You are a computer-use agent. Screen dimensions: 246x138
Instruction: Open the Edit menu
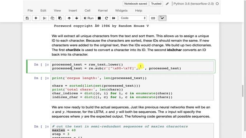(x=43, y=10)
